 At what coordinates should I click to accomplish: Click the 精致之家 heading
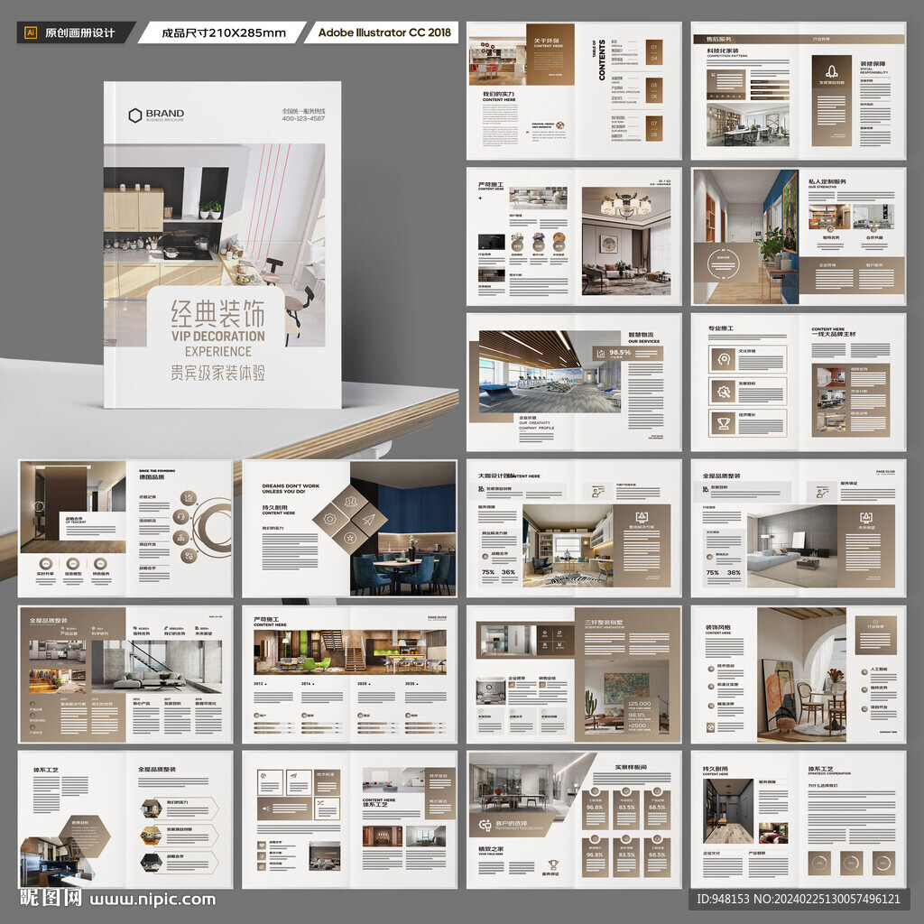pyautogui.click(x=491, y=849)
